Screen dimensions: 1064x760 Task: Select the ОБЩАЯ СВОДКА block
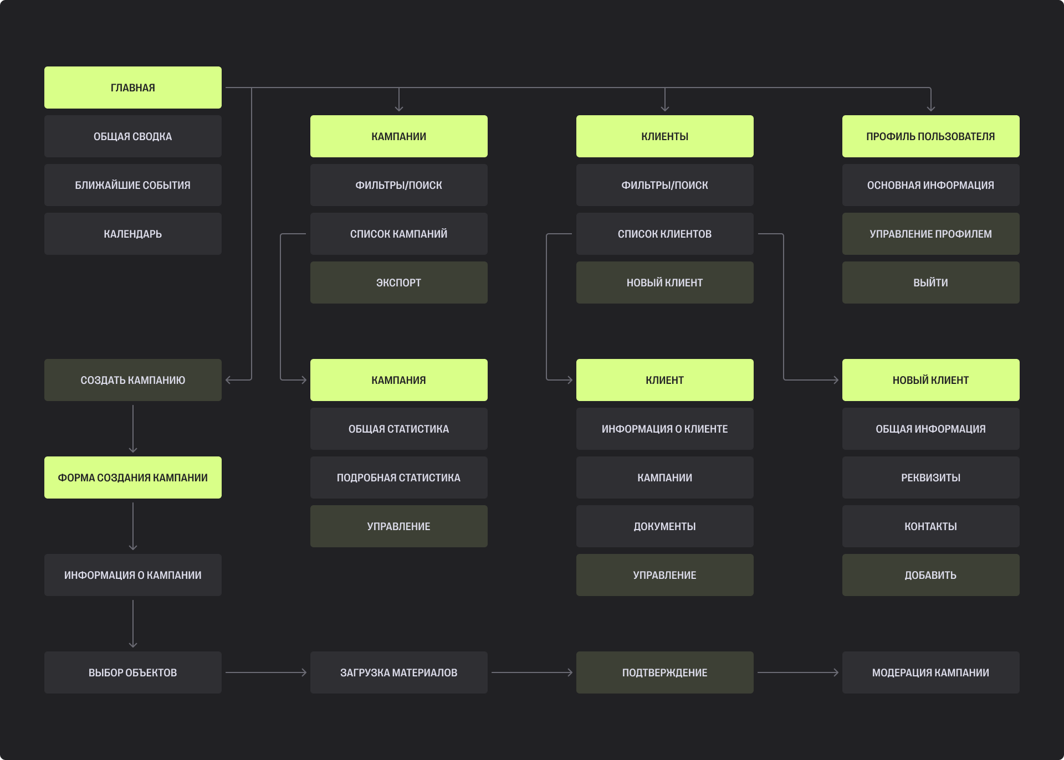133,136
